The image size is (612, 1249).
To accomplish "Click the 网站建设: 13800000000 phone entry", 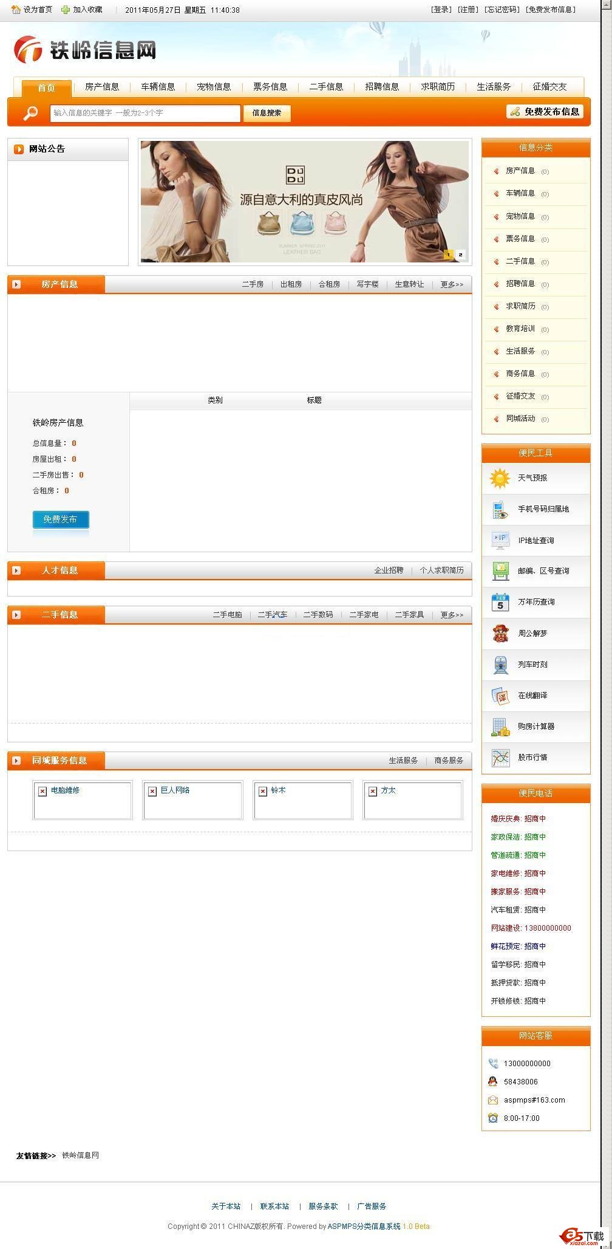I will (531, 928).
